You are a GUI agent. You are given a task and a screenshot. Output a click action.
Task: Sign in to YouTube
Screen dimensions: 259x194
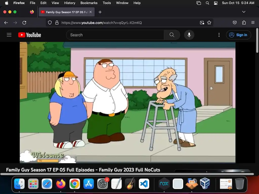(239, 35)
